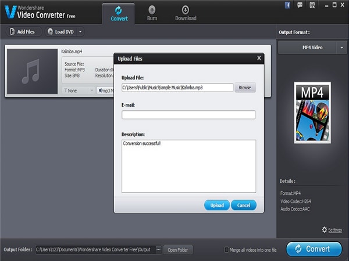This screenshot has width=349, height=261.
Task: Click the Kalimba.mp4 file name
Action: pyautogui.click(x=72, y=52)
